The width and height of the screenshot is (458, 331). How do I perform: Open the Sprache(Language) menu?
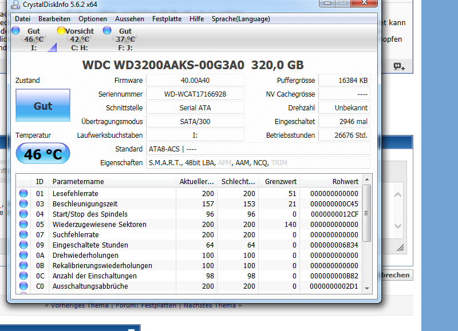click(240, 19)
